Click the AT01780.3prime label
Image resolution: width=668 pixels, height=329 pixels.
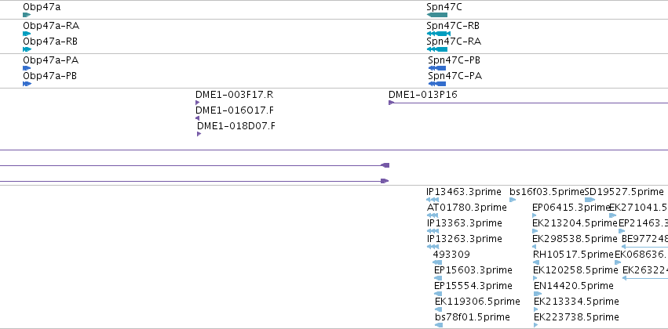coord(467,208)
